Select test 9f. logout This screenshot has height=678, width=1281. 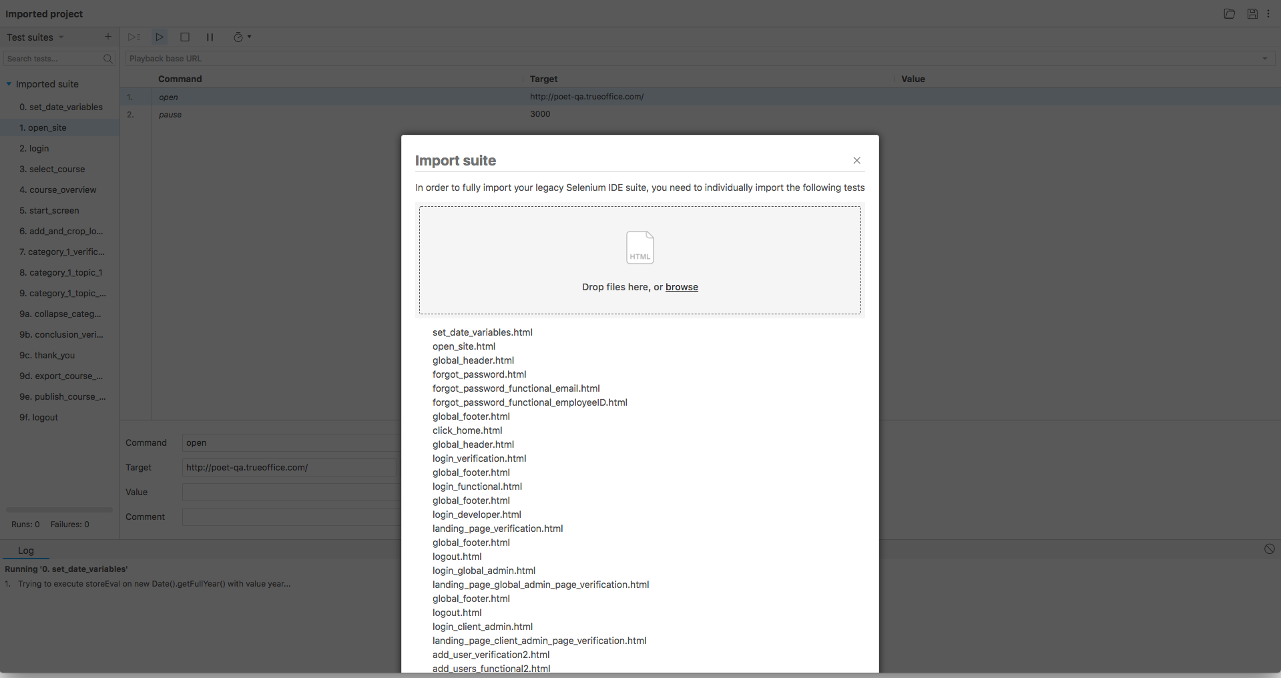tap(60, 417)
